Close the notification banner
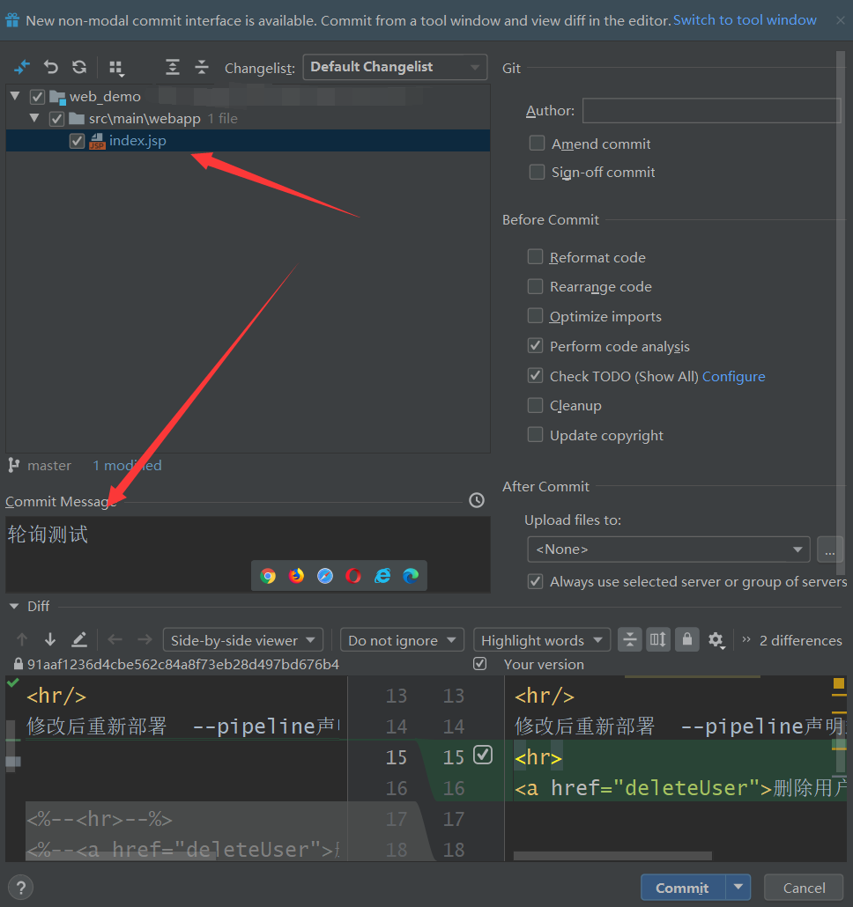853x907 pixels. click(x=841, y=20)
